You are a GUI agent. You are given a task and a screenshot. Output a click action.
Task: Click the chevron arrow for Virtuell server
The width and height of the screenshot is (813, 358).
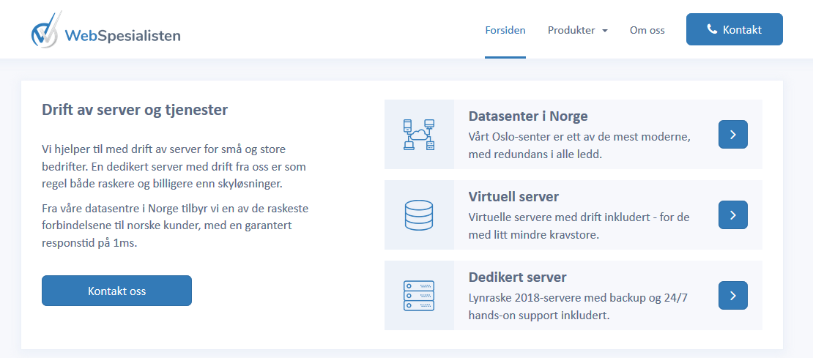(x=732, y=215)
